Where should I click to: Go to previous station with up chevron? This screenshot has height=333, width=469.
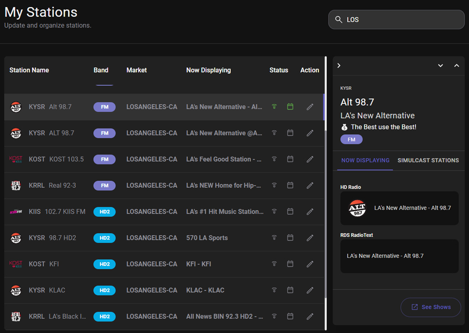point(456,66)
